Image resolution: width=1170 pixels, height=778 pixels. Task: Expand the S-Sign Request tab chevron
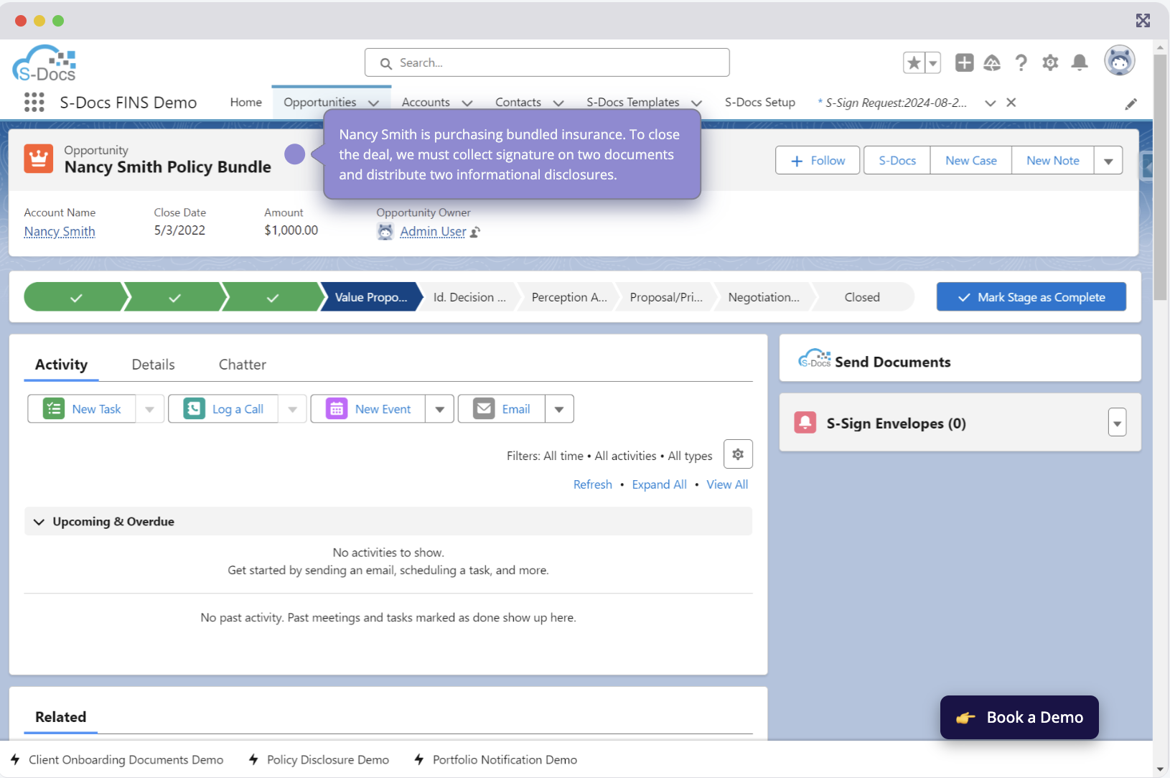click(x=991, y=103)
